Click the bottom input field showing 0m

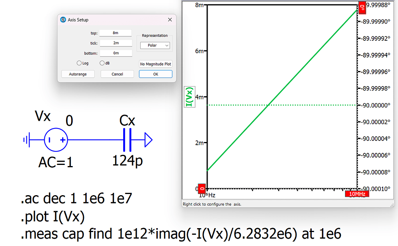click(x=115, y=53)
